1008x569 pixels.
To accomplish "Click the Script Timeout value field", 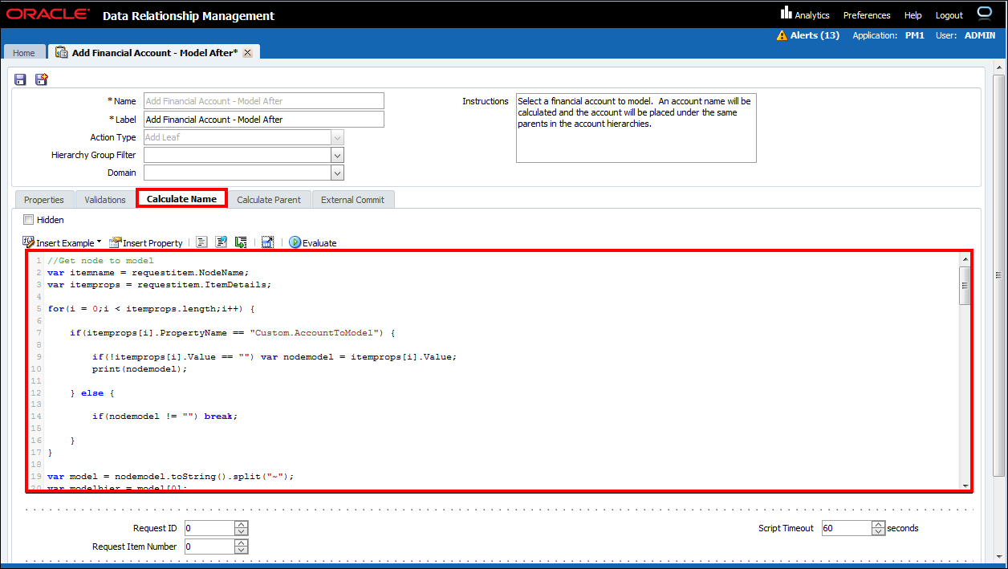I will (x=847, y=528).
